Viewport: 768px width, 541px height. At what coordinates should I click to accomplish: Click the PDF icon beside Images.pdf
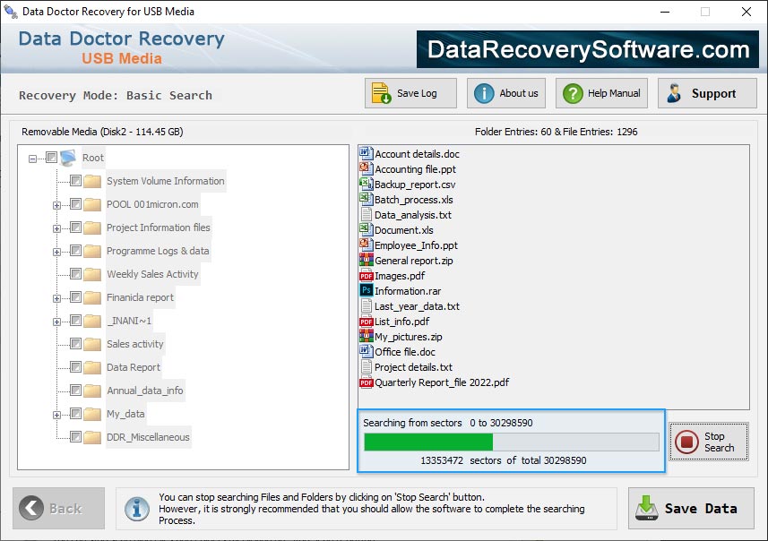(365, 276)
